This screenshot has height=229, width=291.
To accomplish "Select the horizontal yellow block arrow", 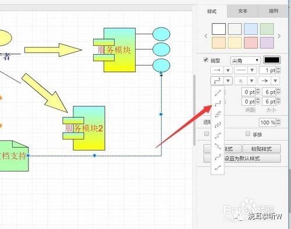I will pyautogui.click(x=53, y=50).
